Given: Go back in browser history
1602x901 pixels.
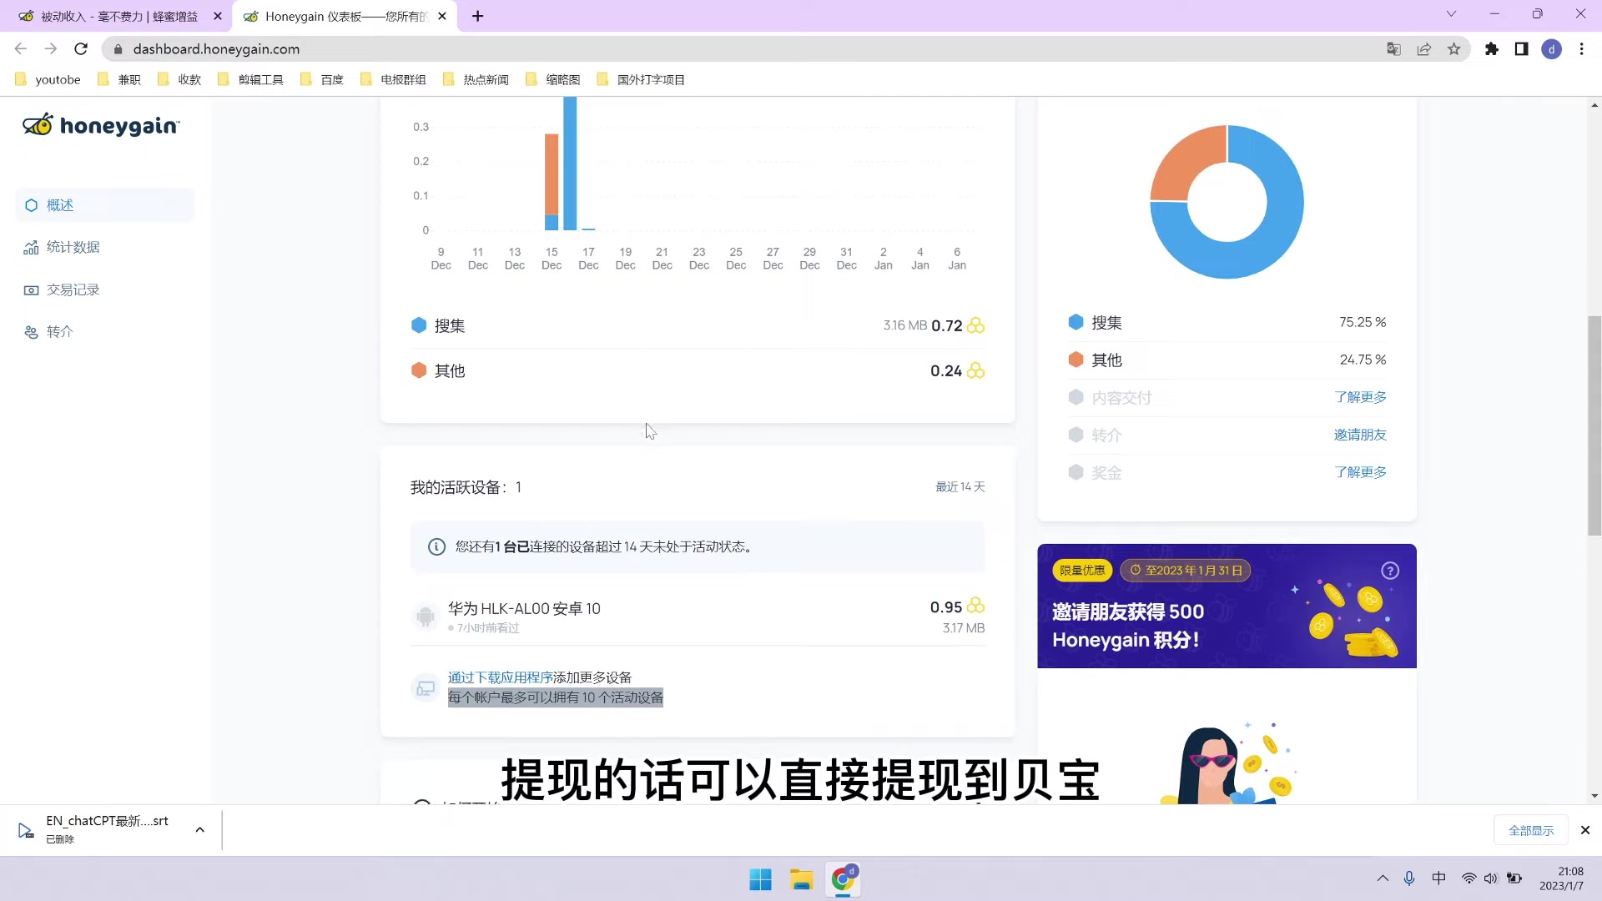Looking at the screenshot, I should (x=21, y=49).
